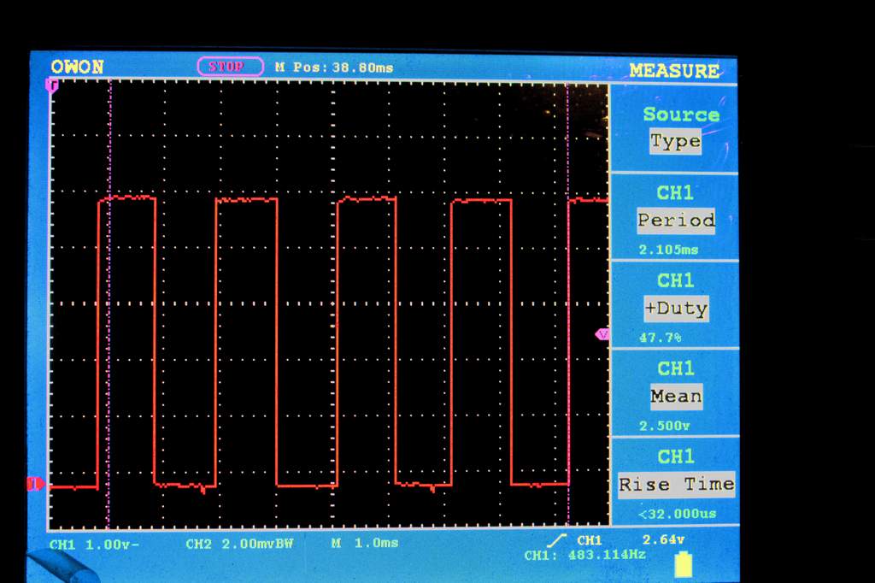Click the MEASURE menu title
The width and height of the screenshot is (875, 583).
tap(674, 71)
